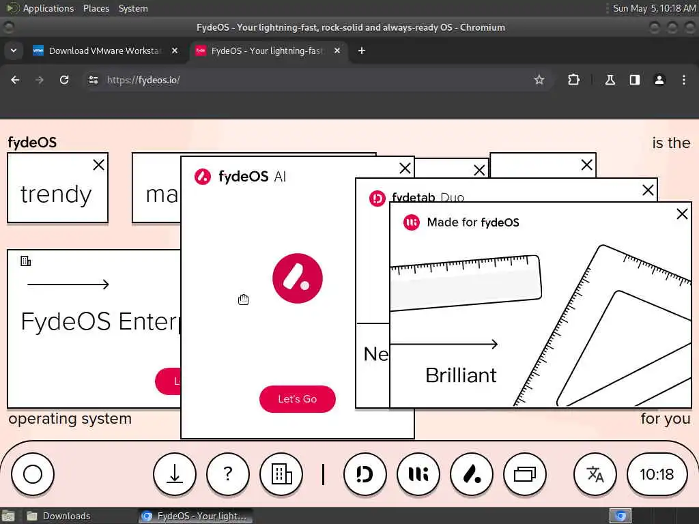Image resolution: width=699 pixels, height=524 pixels.
Task: Close the fydeOS AI card
Action: coord(405,169)
